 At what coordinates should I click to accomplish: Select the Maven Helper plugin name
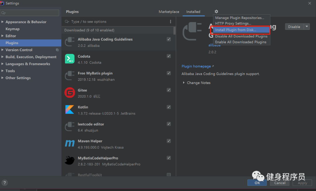90,141
